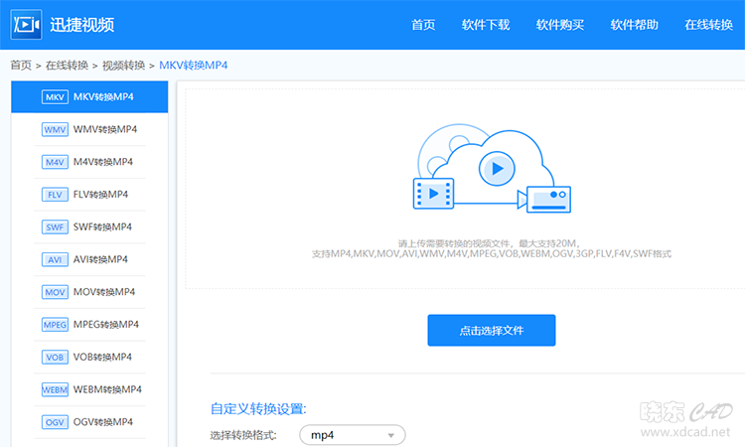The image size is (745, 447).
Task: Open the 软件下载 menu item
Action: click(486, 25)
